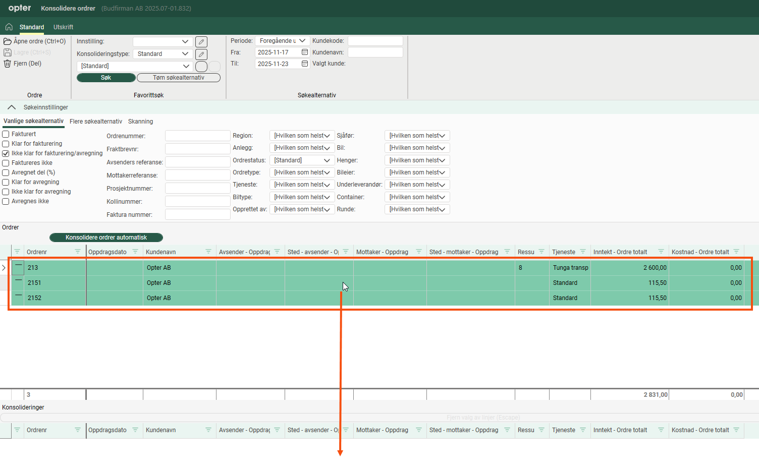Click the Ordrenummer input field
Viewport: 759px width, 473px height.
(x=197, y=136)
